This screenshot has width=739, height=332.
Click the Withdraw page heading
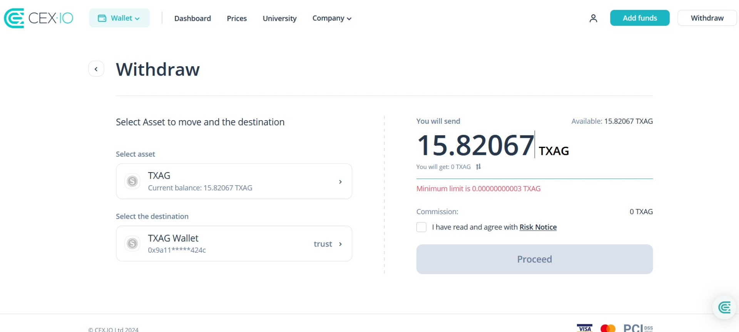coord(158,69)
